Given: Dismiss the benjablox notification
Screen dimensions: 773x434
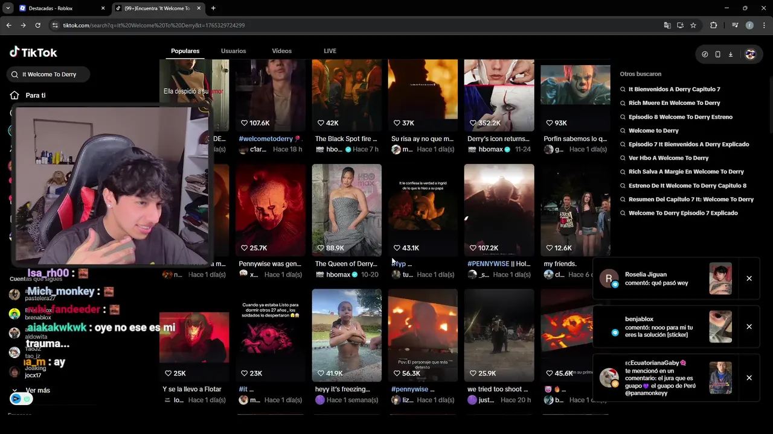Looking at the screenshot, I should point(749,327).
